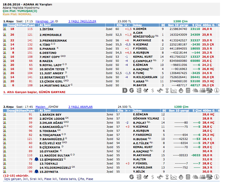
Task: Click the G letter icon in race 2
Action: pos(132,177)
